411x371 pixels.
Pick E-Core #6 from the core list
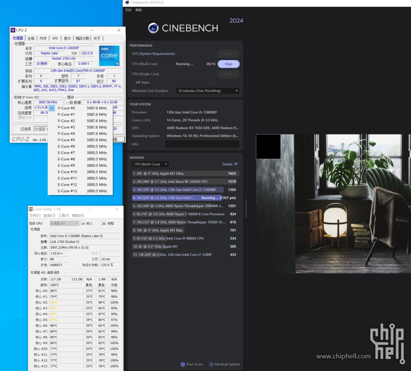click(81, 146)
